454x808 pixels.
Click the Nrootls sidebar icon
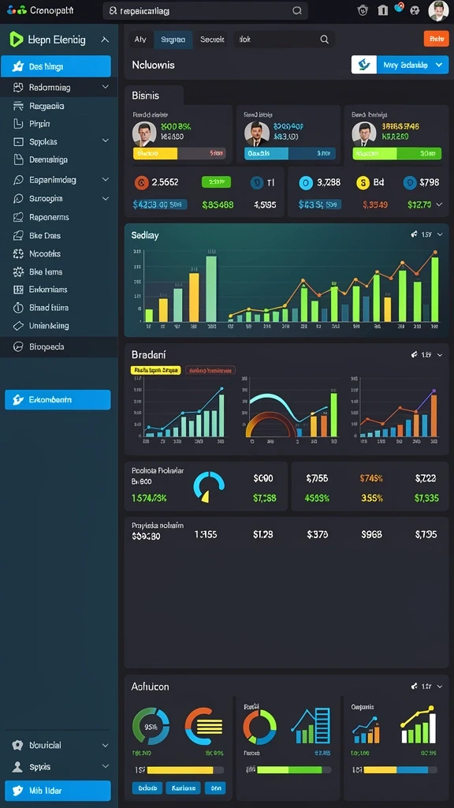point(18,253)
